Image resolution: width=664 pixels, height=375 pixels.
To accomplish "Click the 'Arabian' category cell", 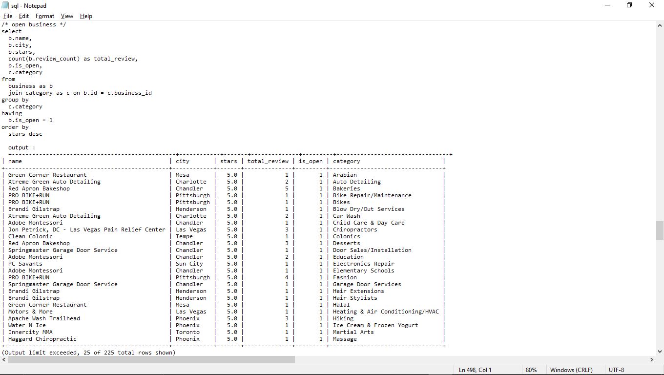I will [x=345, y=175].
